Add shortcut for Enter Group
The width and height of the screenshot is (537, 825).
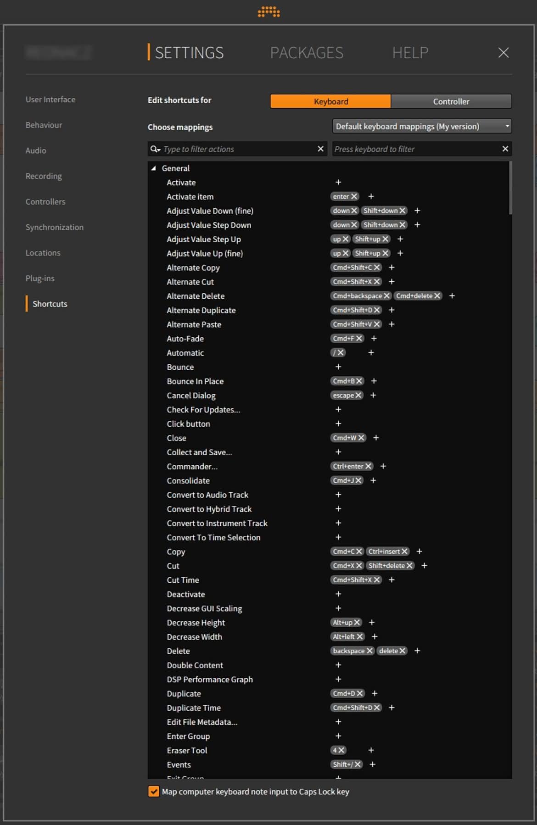click(x=338, y=736)
